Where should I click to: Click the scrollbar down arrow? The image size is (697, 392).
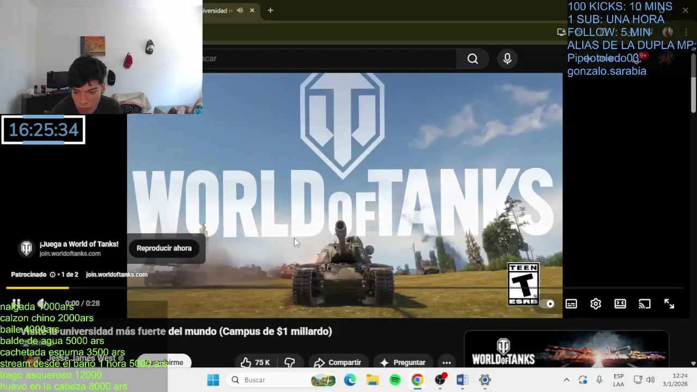pyautogui.click(x=693, y=363)
